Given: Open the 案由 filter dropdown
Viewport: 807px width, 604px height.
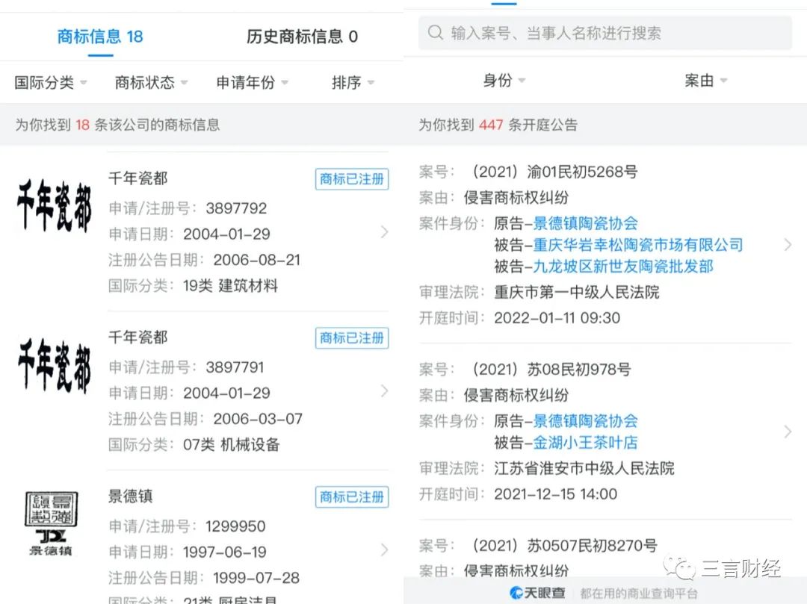Looking at the screenshot, I should tap(705, 80).
